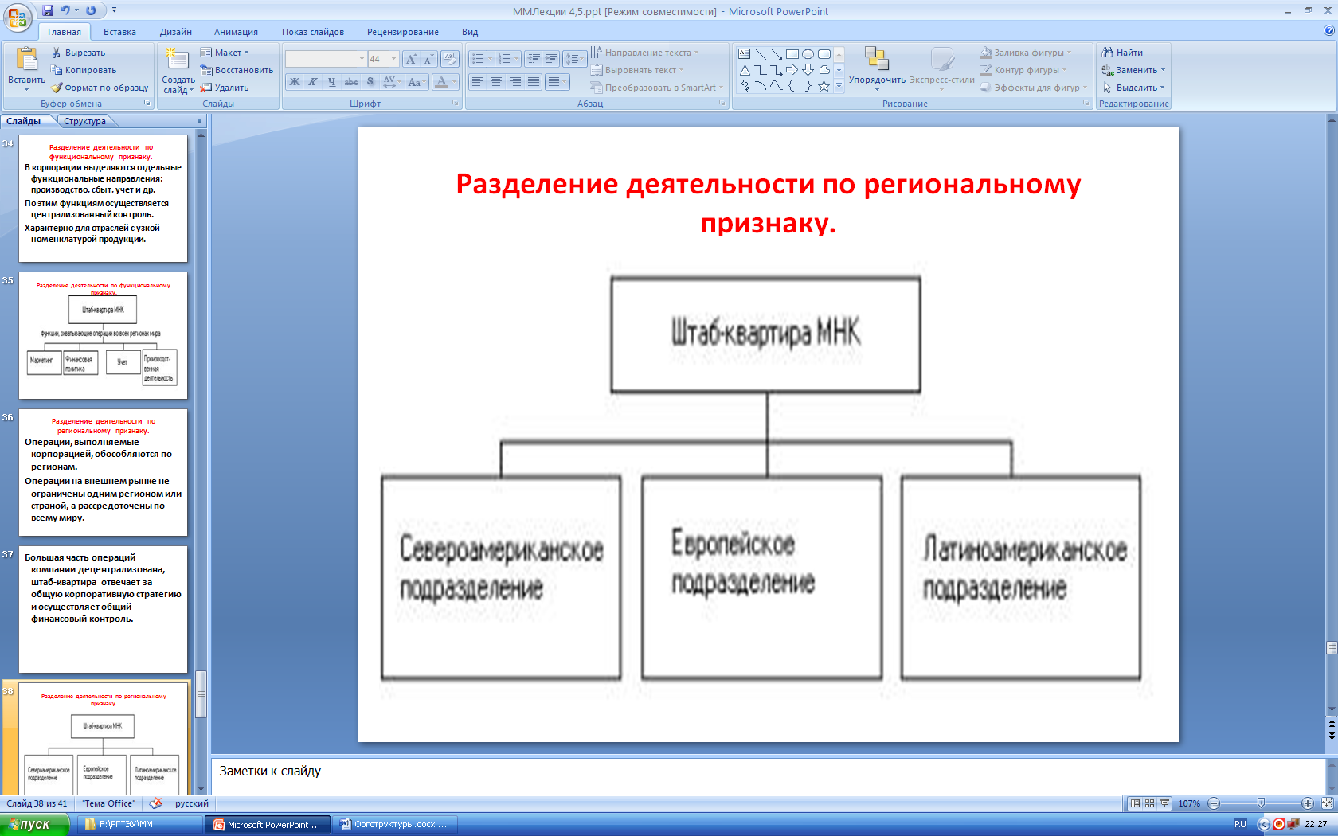Viewport: 1338px width, 836px height.
Task: Increase font size with the large A button
Action: 411,59
